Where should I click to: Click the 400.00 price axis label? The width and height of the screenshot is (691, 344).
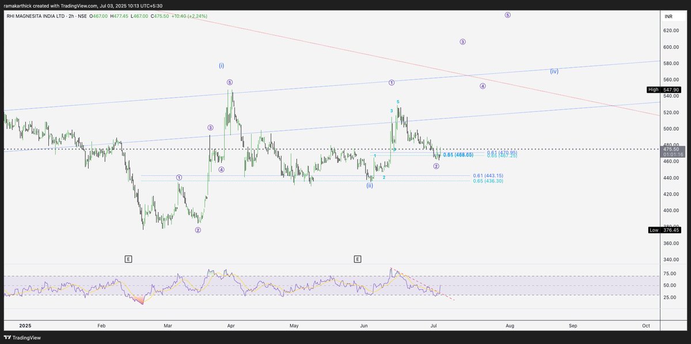click(671, 211)
